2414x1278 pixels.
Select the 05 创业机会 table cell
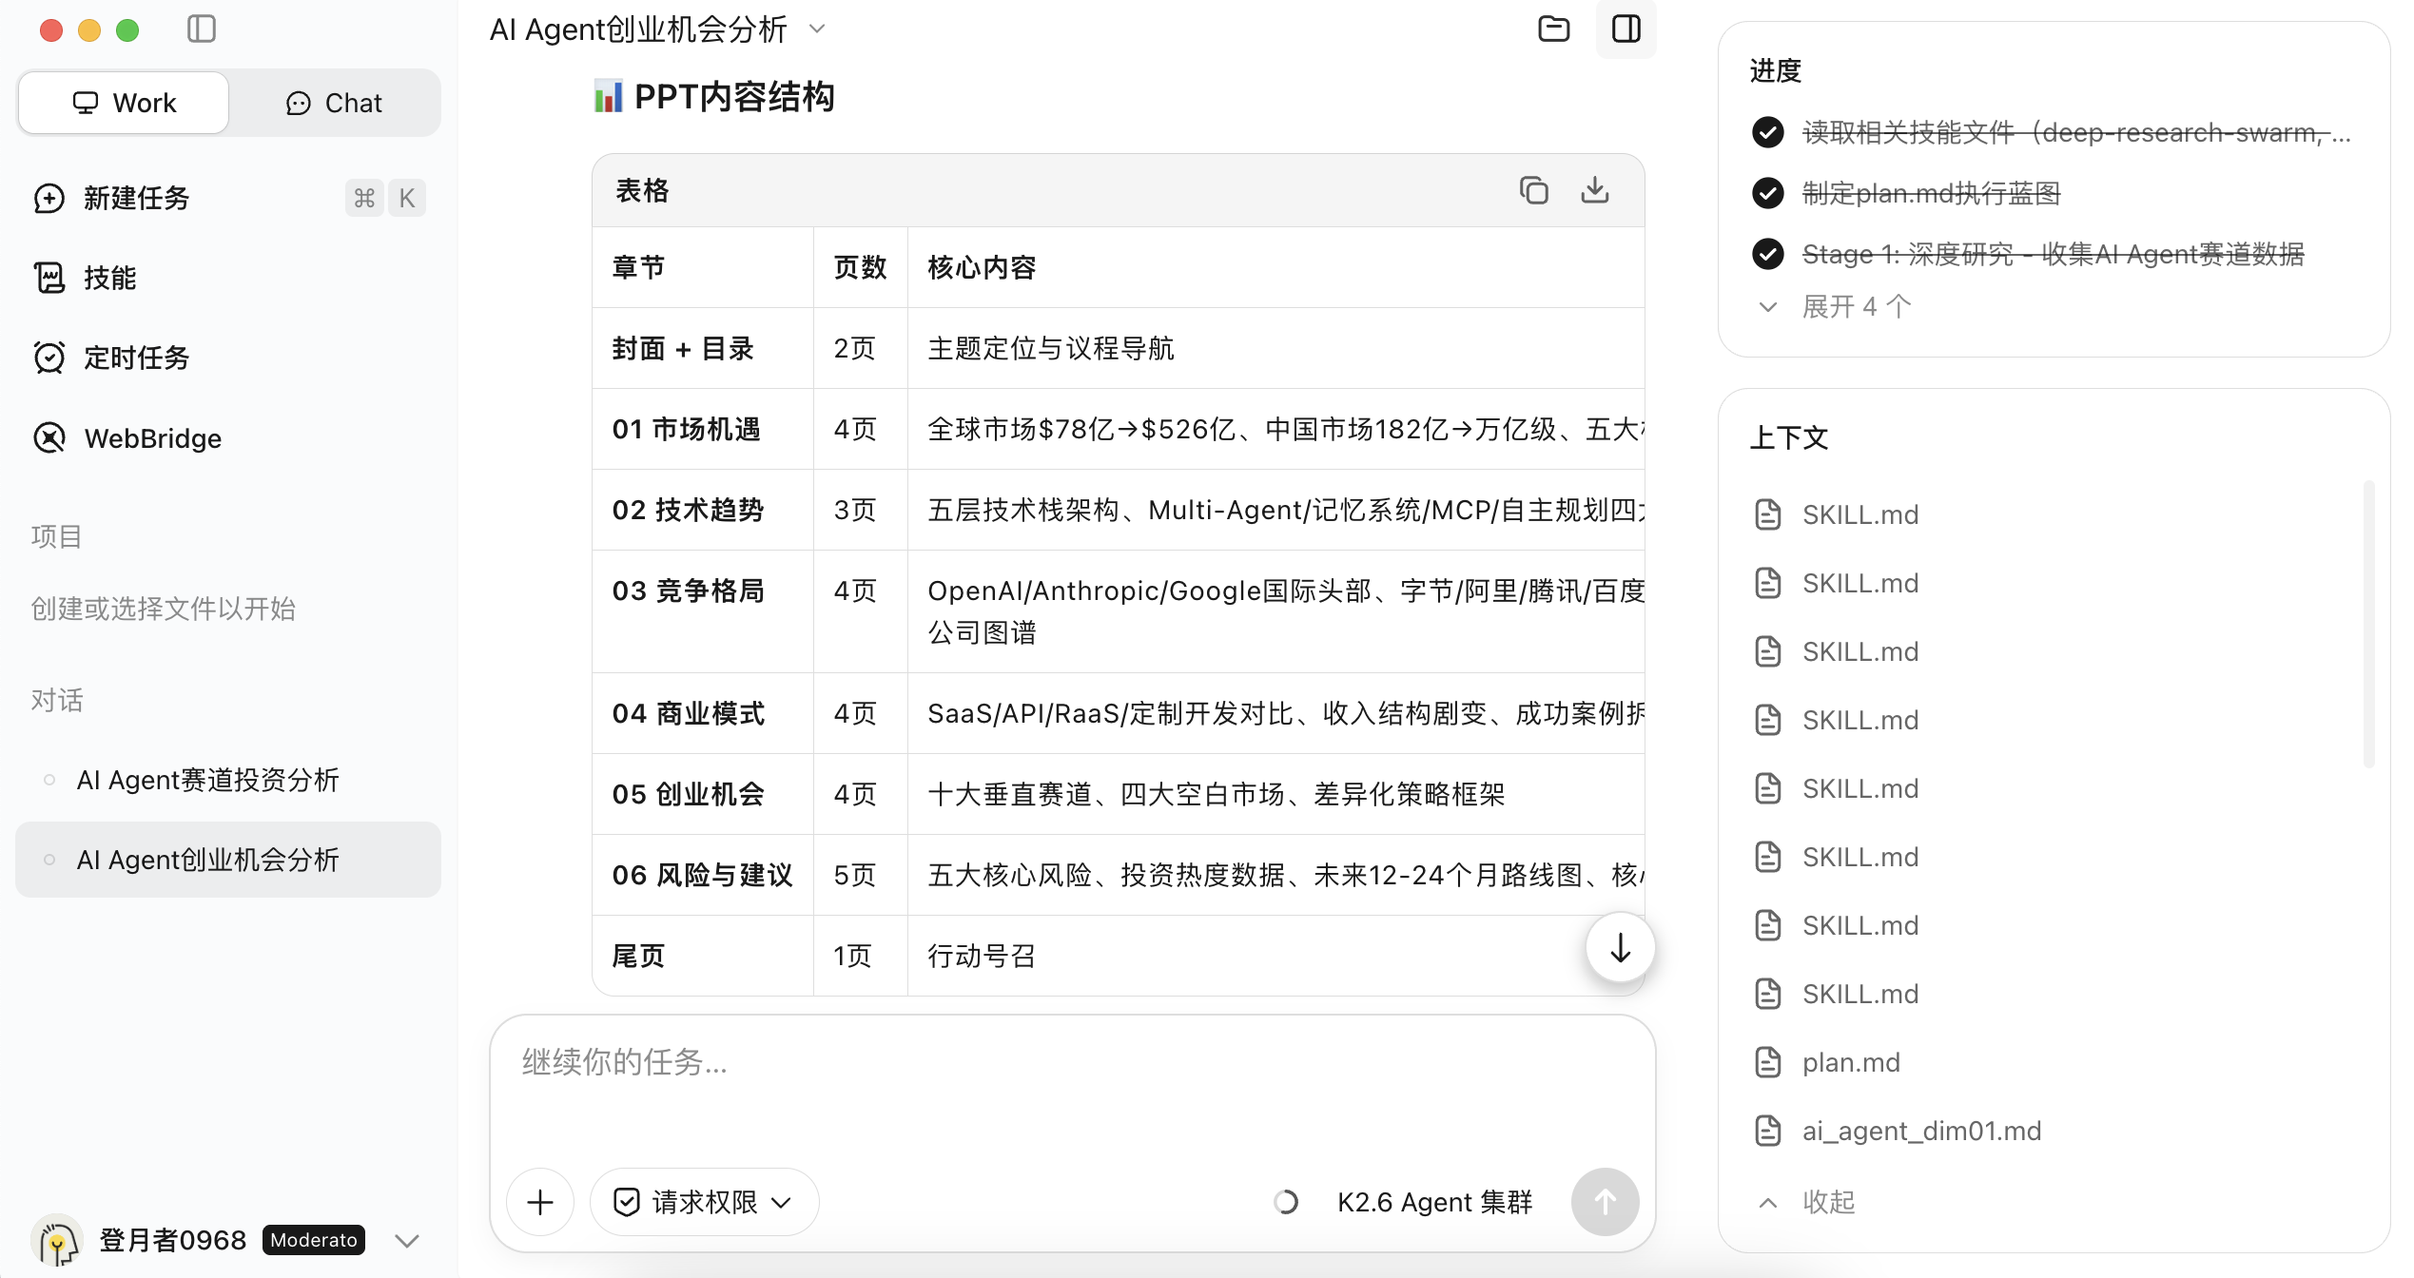coord(703,794)
